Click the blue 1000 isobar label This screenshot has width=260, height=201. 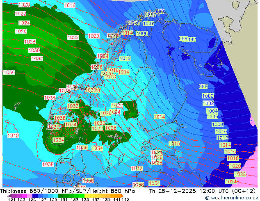click(208, 96)
